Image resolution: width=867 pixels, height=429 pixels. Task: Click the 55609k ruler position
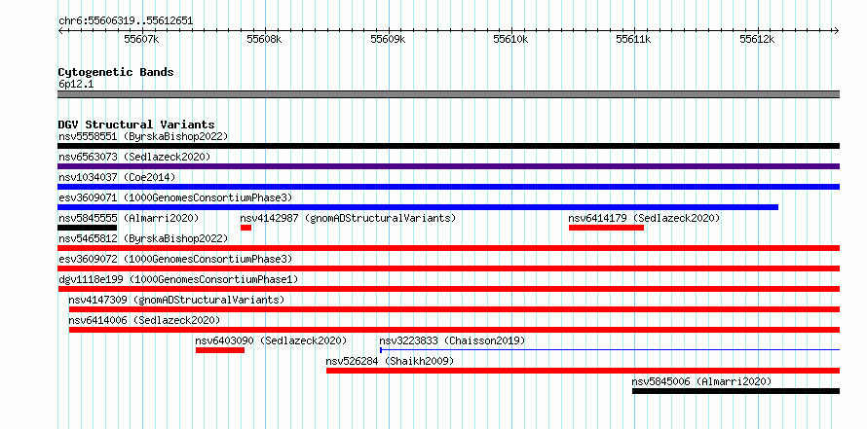(x=388, y=39)
